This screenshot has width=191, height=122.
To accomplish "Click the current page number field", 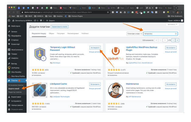I will 165,40.
